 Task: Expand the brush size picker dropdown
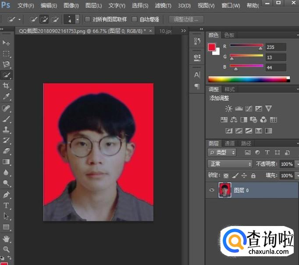click(78, 19)
